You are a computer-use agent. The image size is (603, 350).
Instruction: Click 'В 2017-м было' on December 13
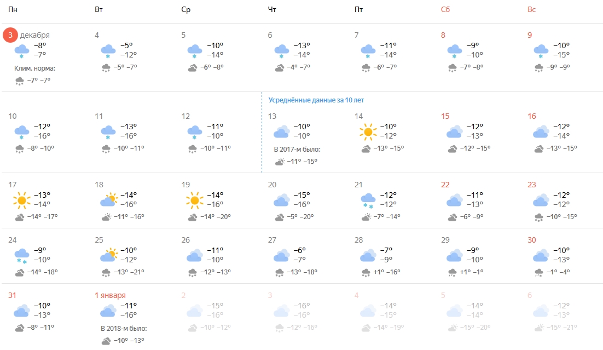[297, 149]
